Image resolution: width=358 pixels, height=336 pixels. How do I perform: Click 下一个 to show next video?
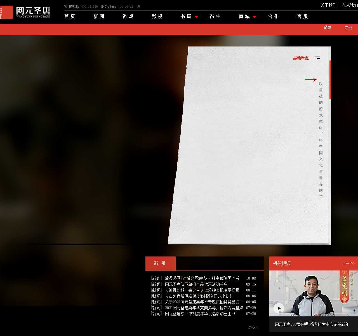348,263
